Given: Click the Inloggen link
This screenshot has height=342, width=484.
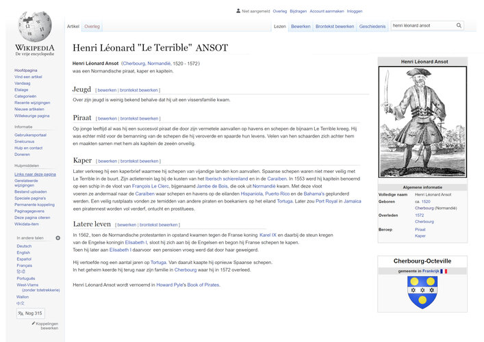Looking at the screenshot, I should point(355,11).
